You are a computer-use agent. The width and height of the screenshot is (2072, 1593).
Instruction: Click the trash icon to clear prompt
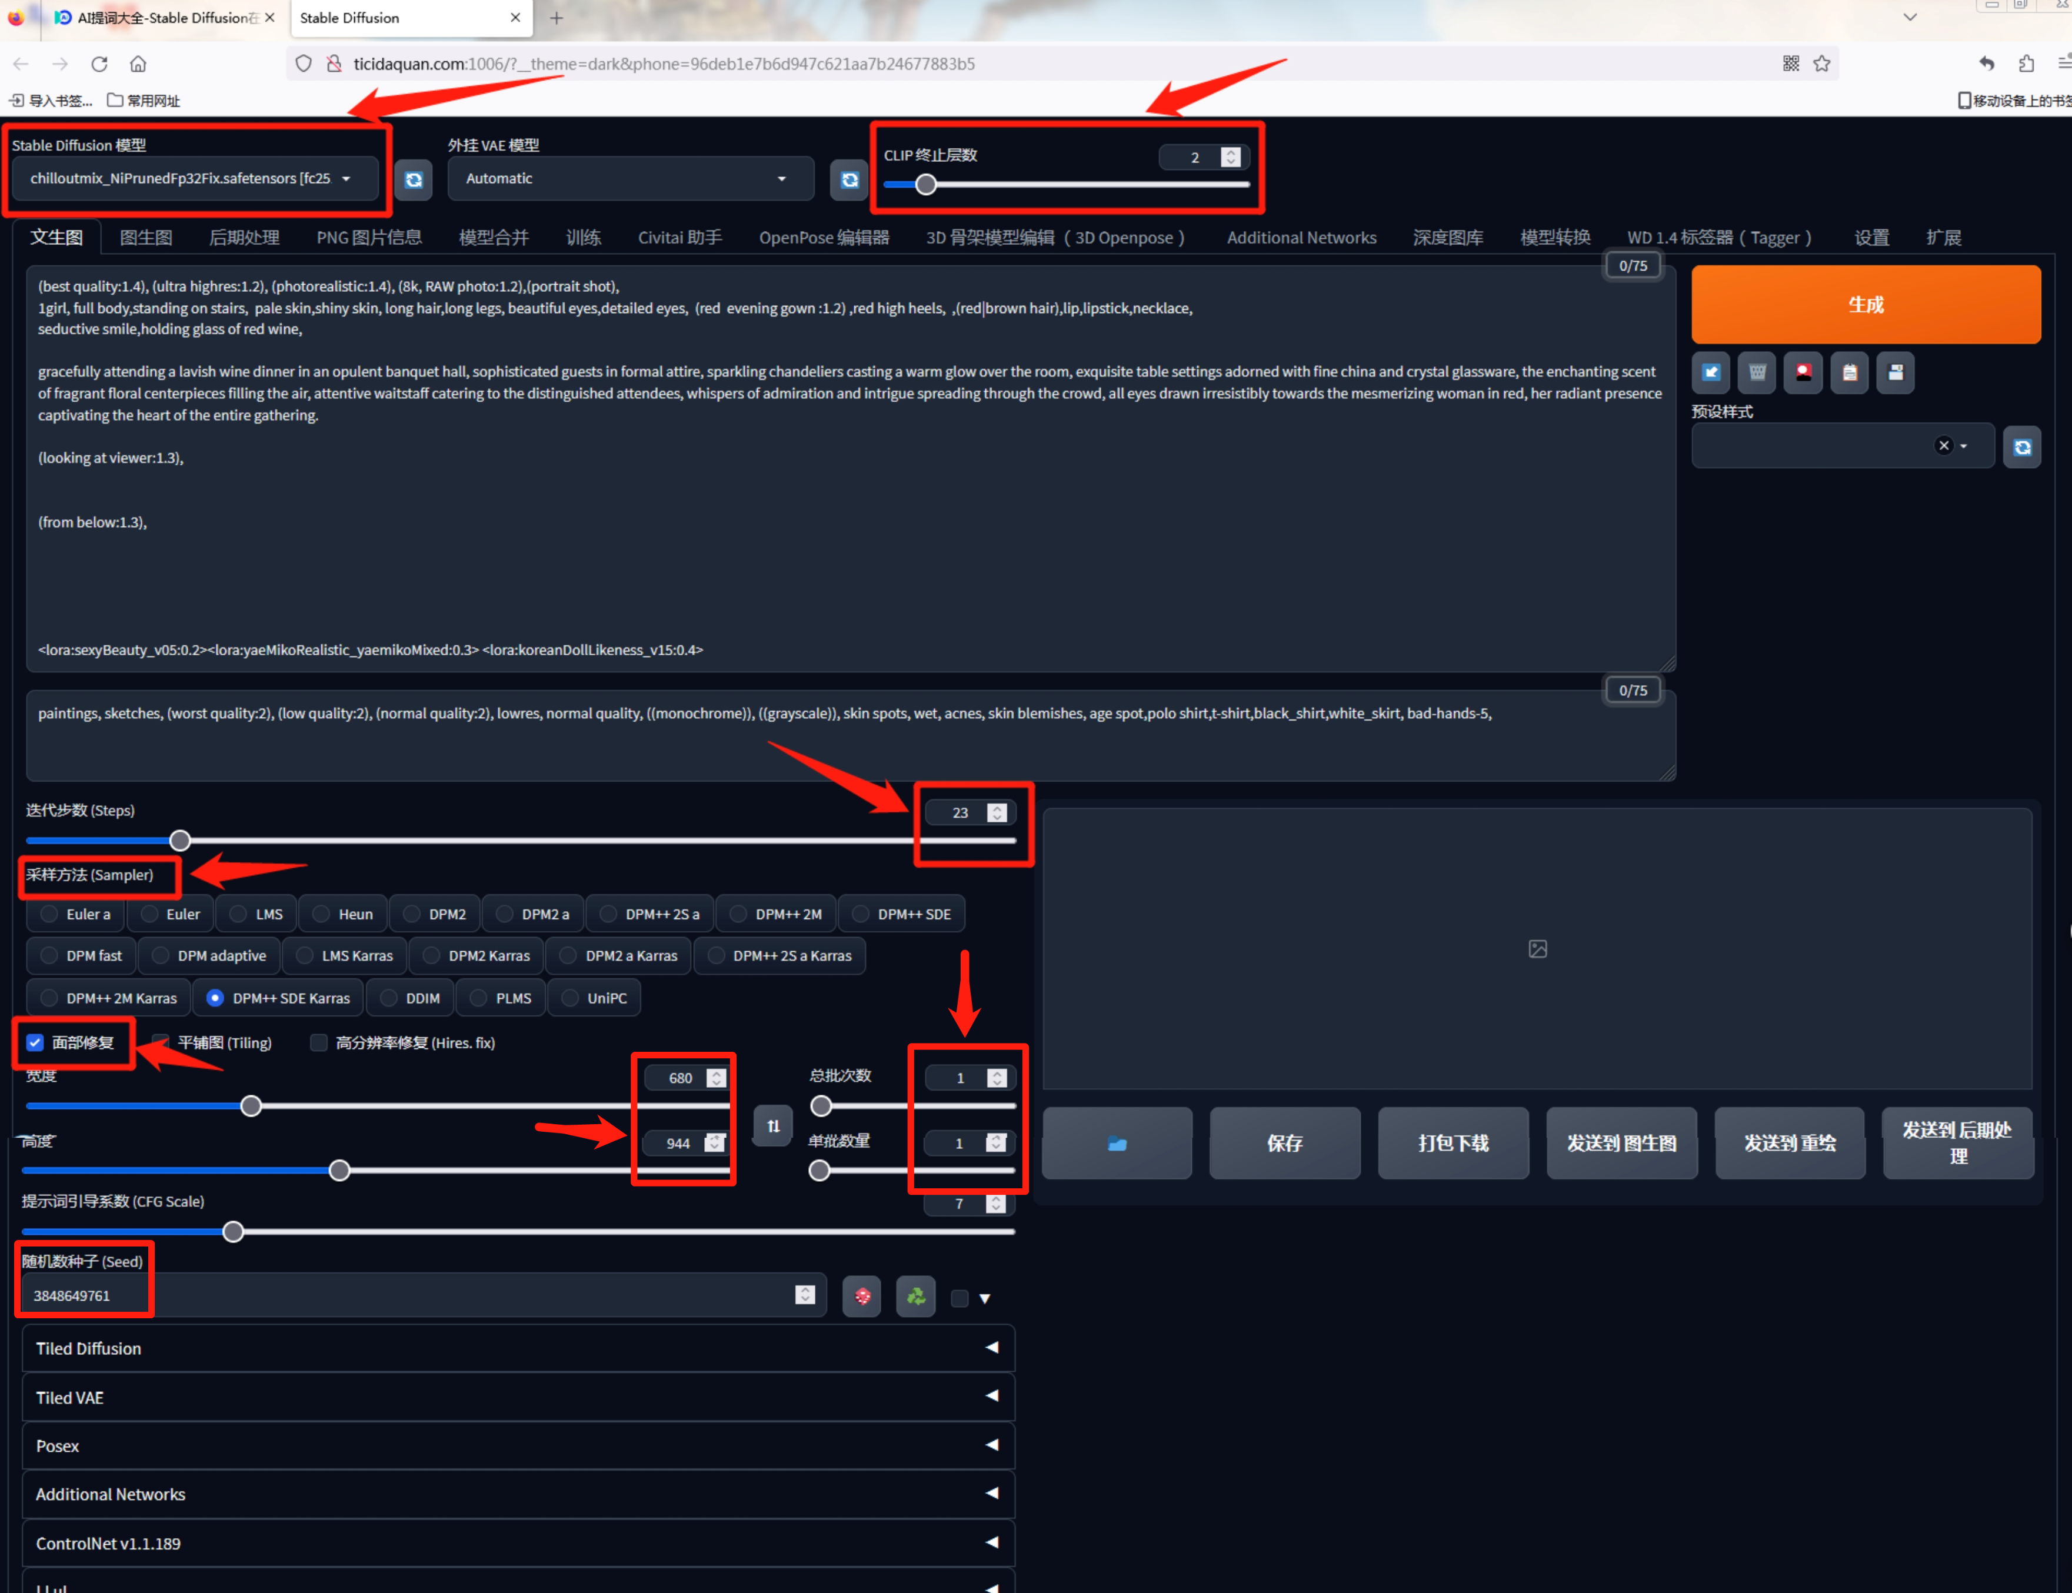click(x=1756, y=372)
